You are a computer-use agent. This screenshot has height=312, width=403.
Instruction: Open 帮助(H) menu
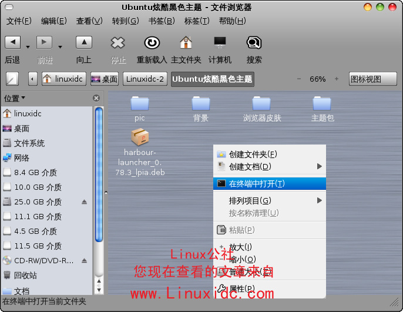tap(233, 21)
